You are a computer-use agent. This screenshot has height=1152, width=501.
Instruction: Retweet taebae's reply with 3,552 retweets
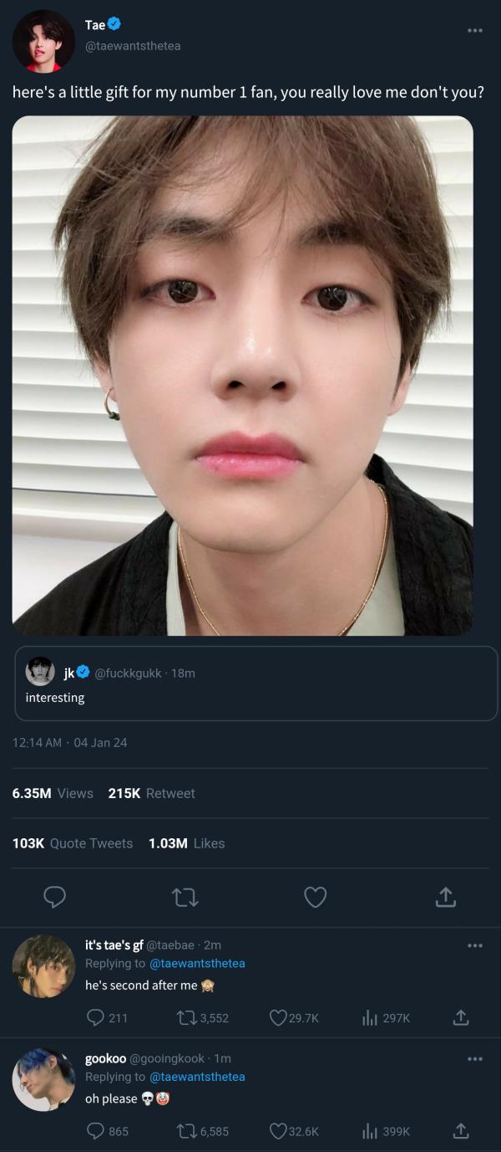[x=186, y=1017]
